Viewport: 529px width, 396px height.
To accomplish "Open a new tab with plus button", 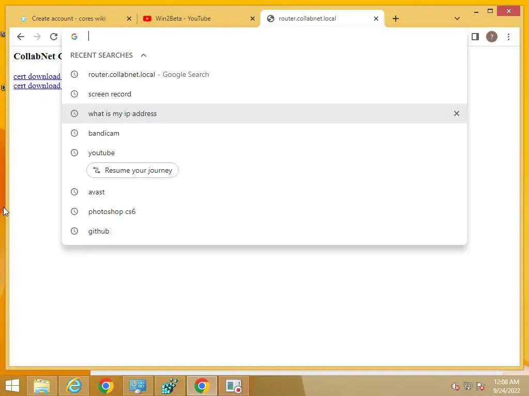I will coord(395,19).
